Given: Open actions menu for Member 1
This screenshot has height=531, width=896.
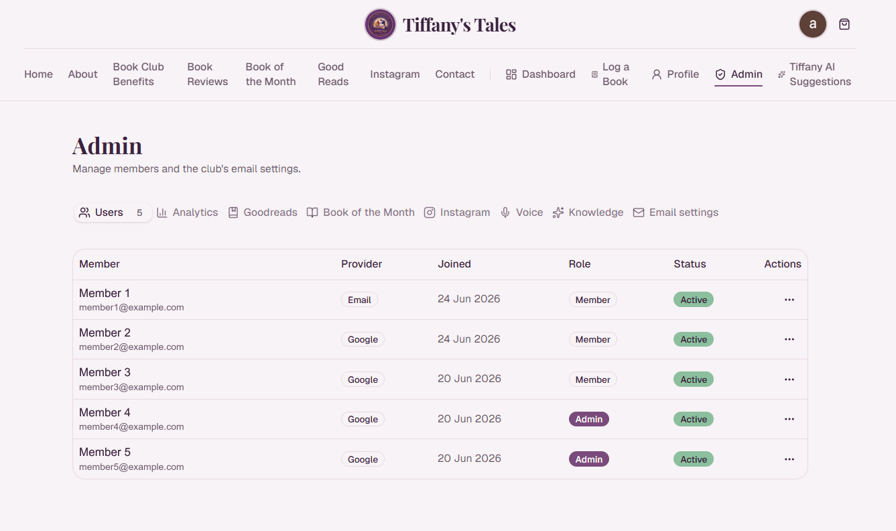Looking at the screenshot, I should tap(789, 300).
